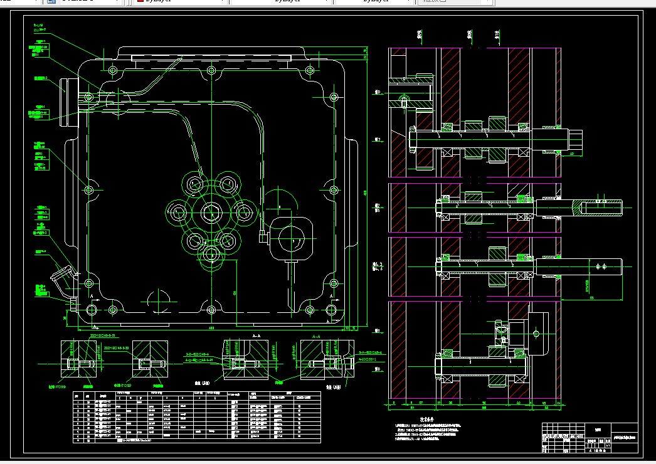Select the center hexagon spindle circle in main view
The height and width of the screenshot is (464, 656).
pos(211,213)
